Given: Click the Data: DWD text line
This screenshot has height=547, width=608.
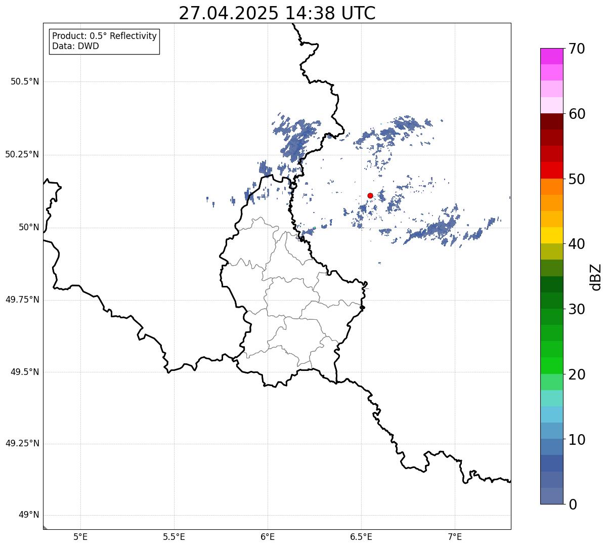Looking at the screenshot, I should pyautogui.click(x=76, y=47).
